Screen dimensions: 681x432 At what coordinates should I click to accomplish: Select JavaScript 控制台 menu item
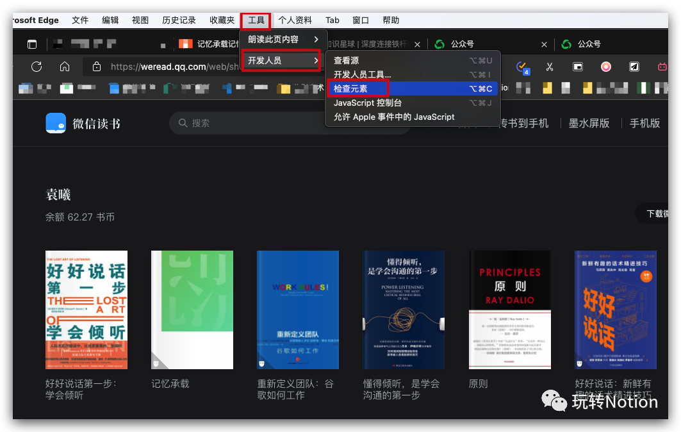tap(368, 103)
